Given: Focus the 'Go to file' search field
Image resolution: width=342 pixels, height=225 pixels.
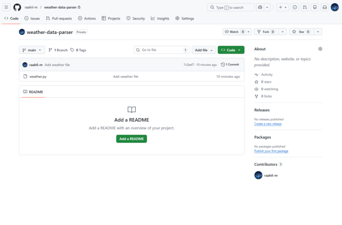Looking at the screenshot, I should tap(162, 50).
